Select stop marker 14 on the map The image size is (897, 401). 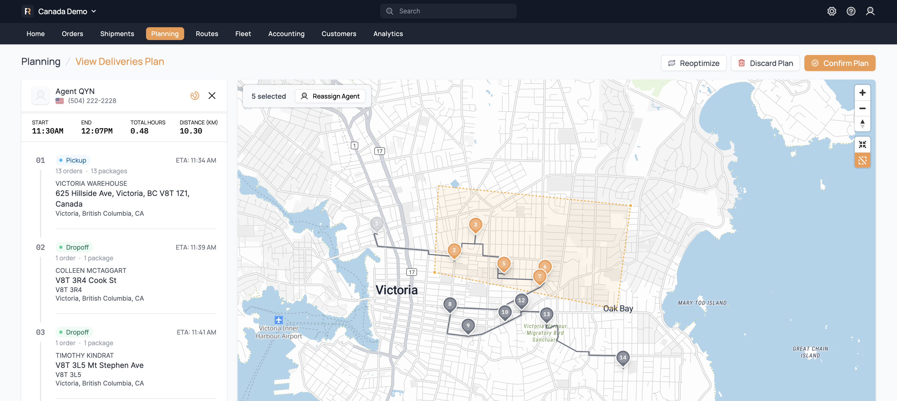623,358
